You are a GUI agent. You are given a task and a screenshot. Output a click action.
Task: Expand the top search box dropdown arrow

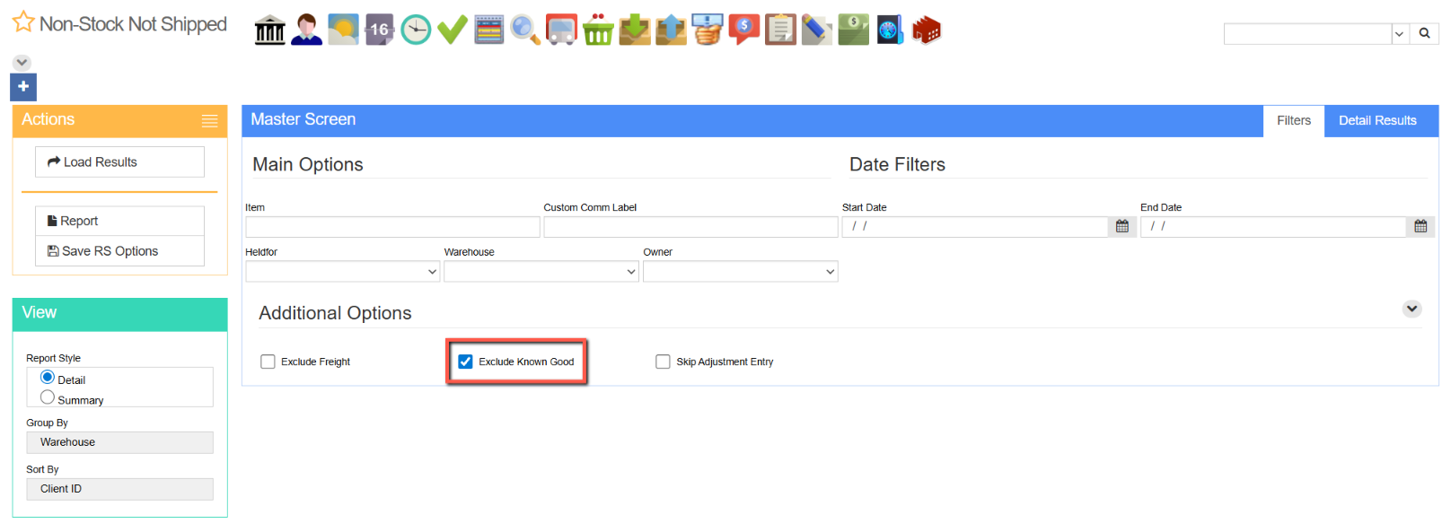tap(1399, 33)
